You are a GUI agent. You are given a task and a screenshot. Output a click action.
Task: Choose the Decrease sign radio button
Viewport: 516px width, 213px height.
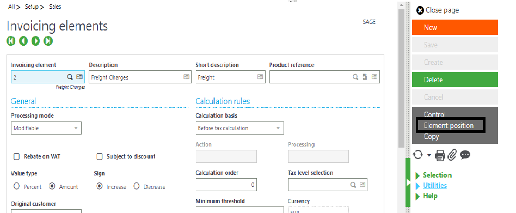[x=137, y=186]
